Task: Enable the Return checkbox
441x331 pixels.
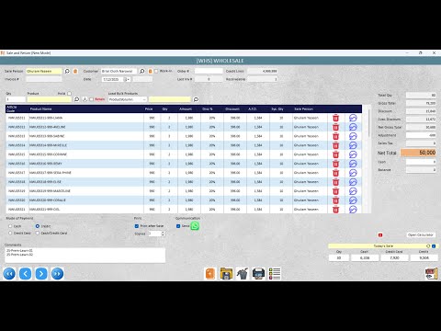Action: [91, 99]
